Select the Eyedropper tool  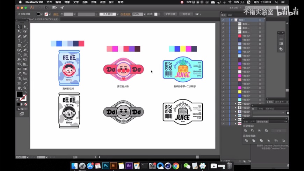(19, 74)
